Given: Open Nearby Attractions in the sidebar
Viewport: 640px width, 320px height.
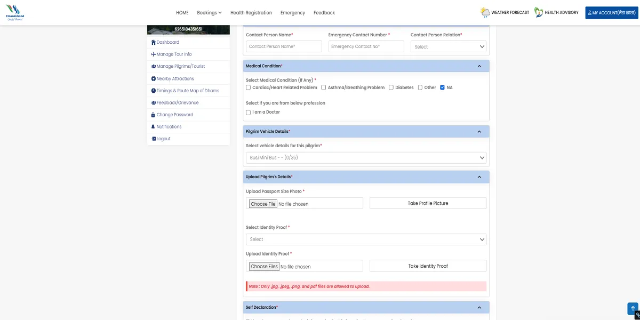Looking at the screenshot, I should [173, 78].
